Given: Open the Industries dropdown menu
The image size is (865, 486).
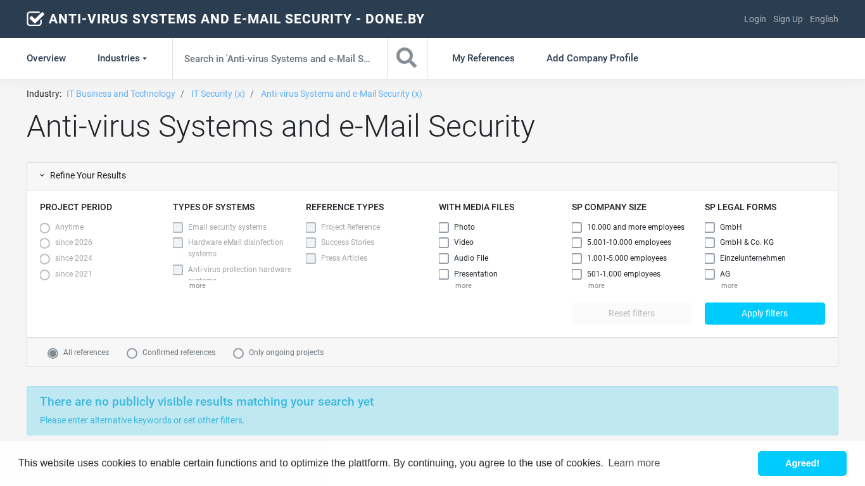Looking at the screenshot, I should point(122,58).
